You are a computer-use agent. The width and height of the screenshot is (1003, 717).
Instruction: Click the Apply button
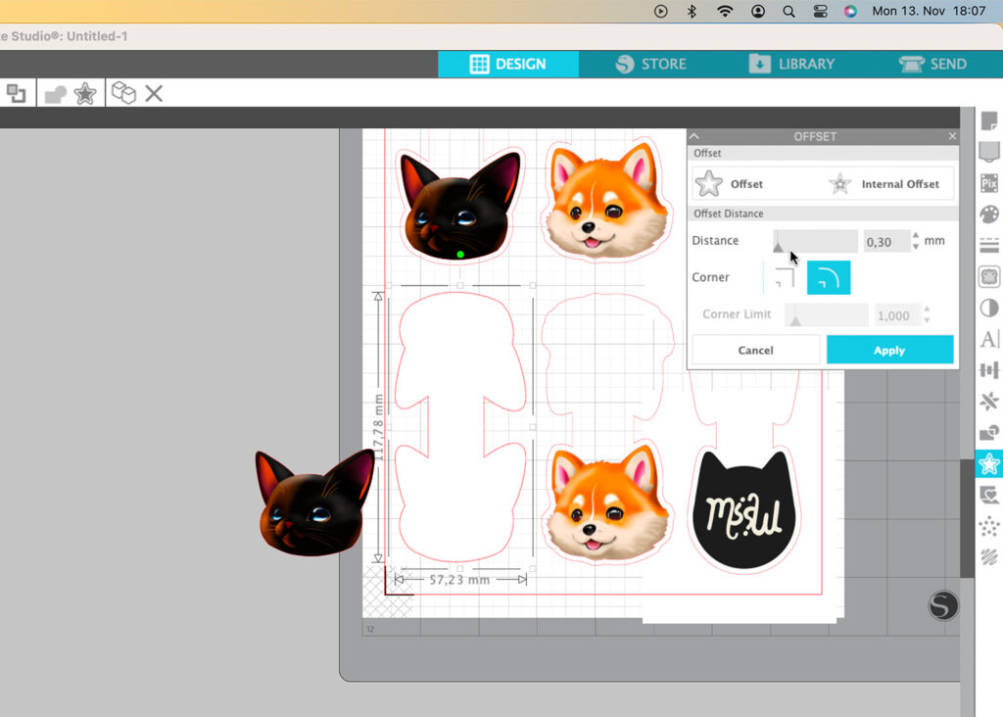(x=889, y=350)
